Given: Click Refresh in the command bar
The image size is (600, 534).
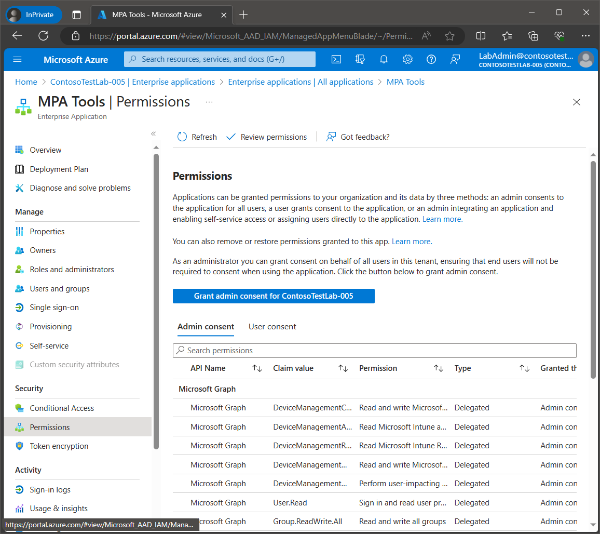Looking at the screenshot, I should pyautogui.click(x=197, y=137).
